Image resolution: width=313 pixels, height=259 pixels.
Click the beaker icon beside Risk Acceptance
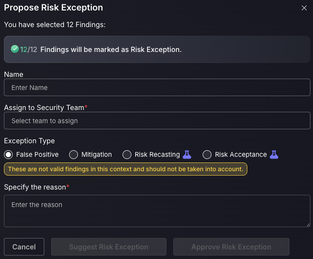pyautogui.click(x=274, y=155)
